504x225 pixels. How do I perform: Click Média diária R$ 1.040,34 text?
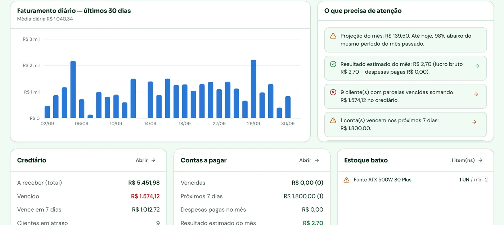coord(45,19)
